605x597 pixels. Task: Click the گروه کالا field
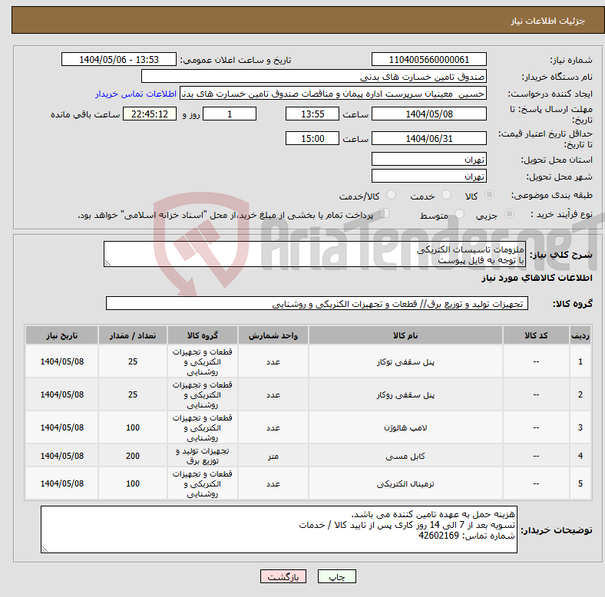[x=317, y=303]
